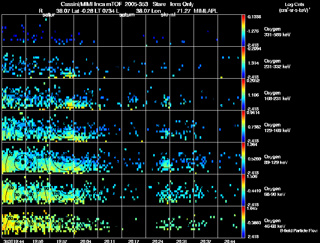Click the "1.106" colorbar midpoint value

[254, 95]
